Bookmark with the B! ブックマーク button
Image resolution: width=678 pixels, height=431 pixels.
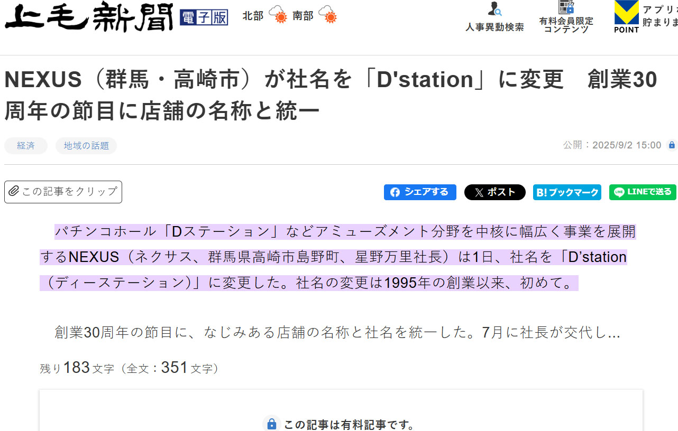(567, 192)
